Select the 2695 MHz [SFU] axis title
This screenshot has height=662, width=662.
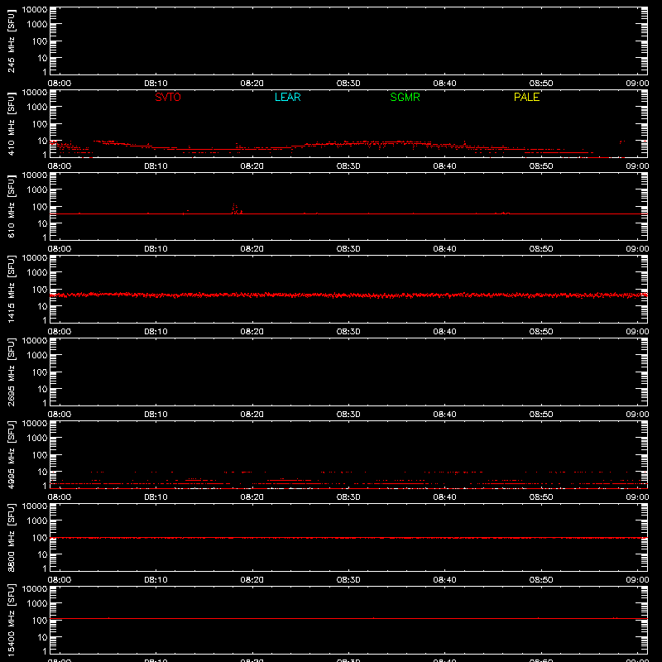tap(11, 372)
